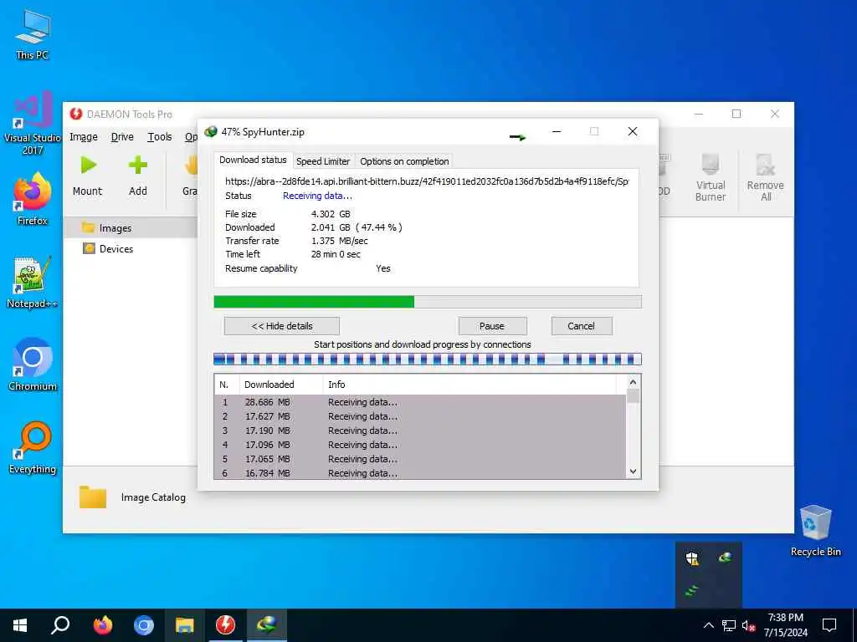Click scroll down arrow in connections list
857x642 pixels.
point(633,471)
